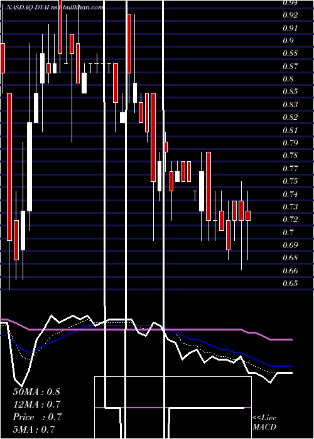Click the 0.7 label on price axis
314x439 pixels.
(x=288, y=233)
